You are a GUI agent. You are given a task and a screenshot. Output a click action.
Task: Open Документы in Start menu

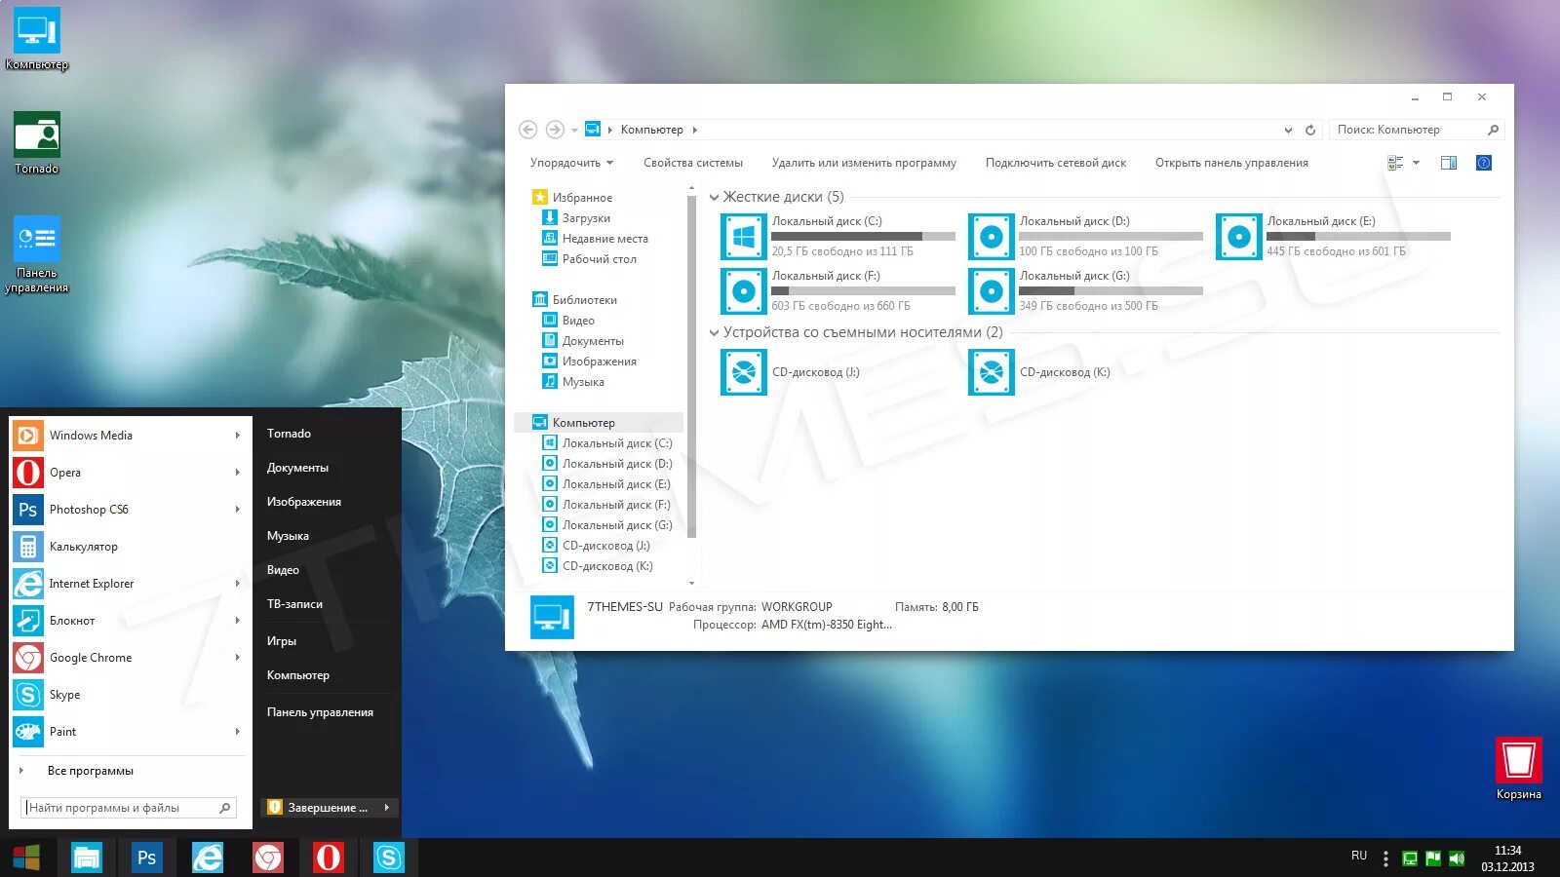pyautogui.click(x=297, y=468)
